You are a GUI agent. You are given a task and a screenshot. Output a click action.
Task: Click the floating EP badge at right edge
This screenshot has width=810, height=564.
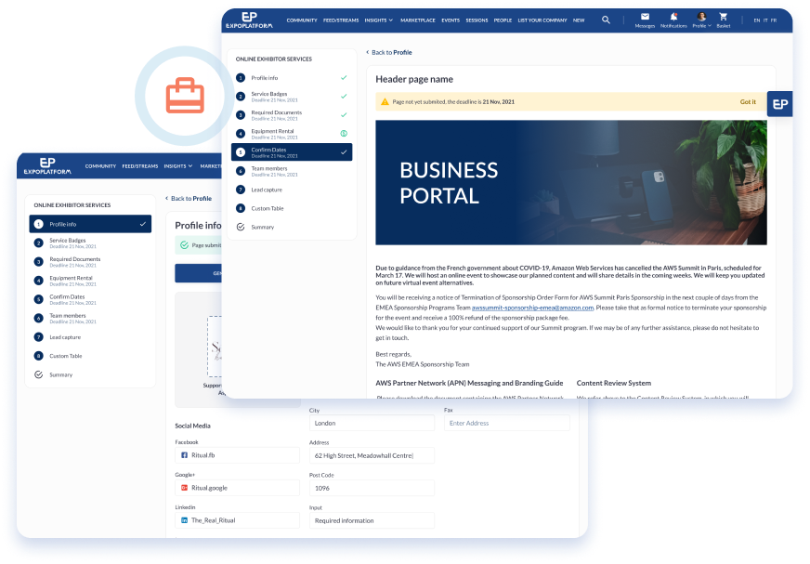[780, 104]
